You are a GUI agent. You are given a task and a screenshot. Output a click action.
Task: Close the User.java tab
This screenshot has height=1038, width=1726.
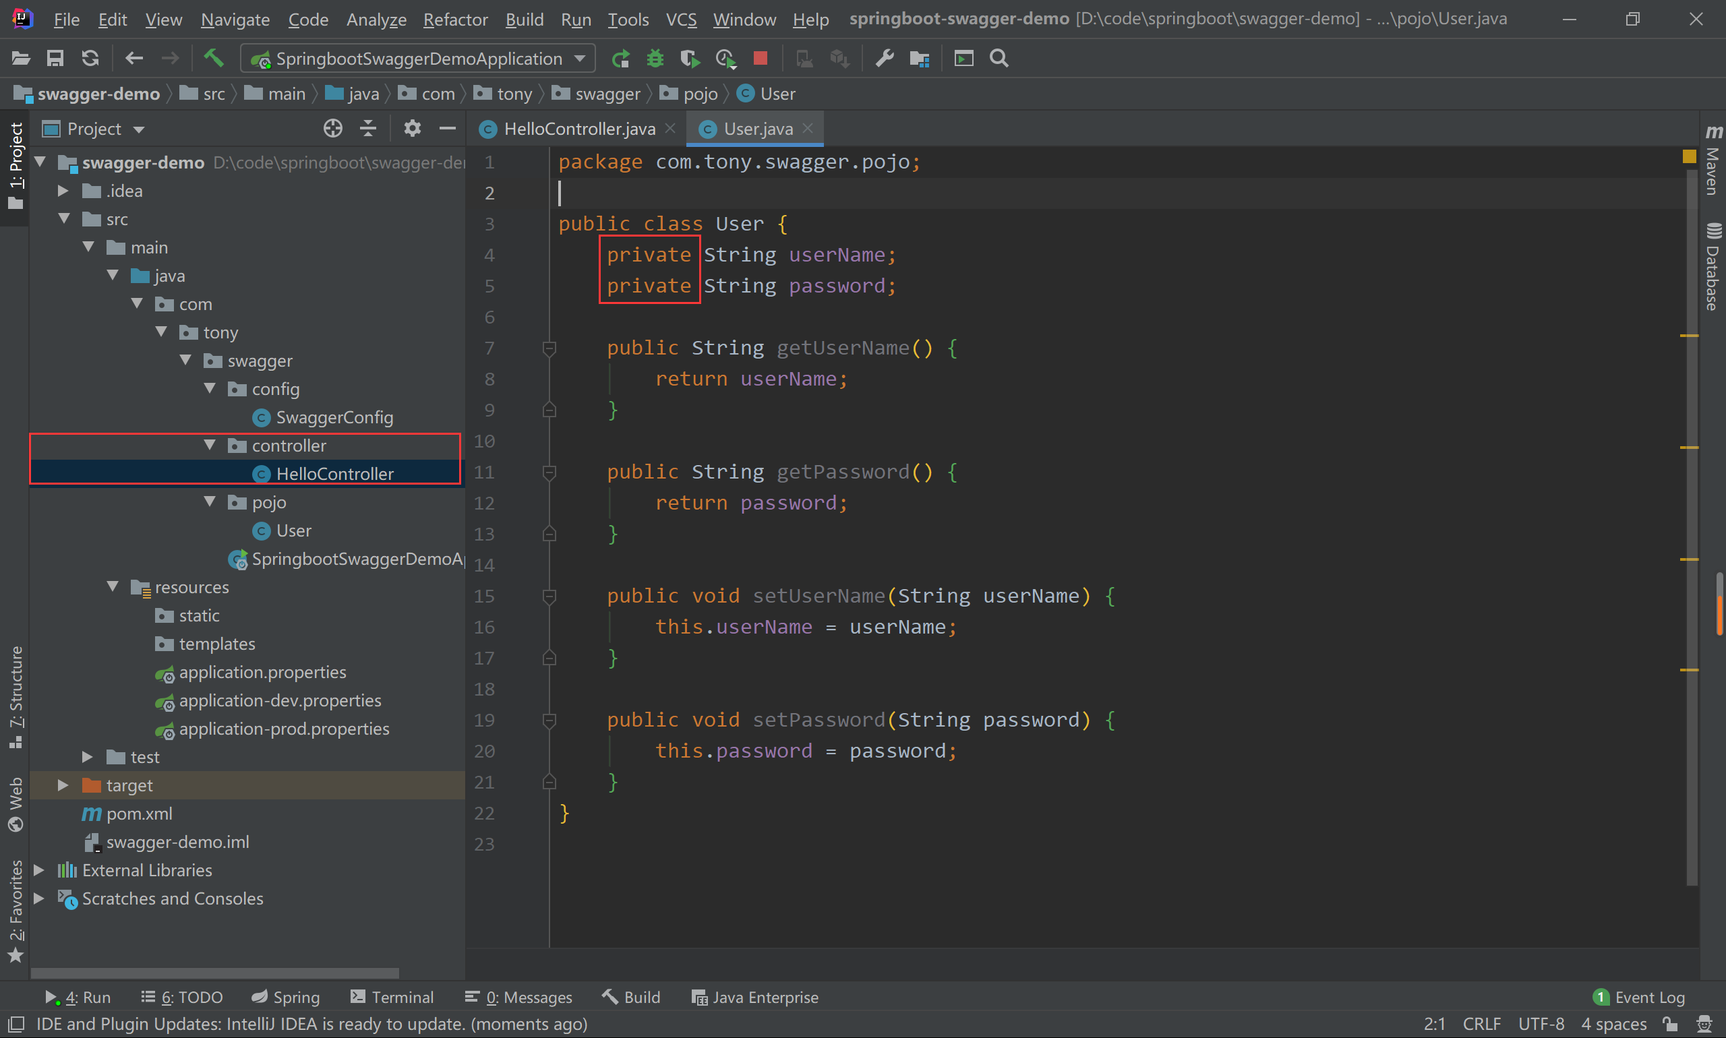[x=808, y=128]
